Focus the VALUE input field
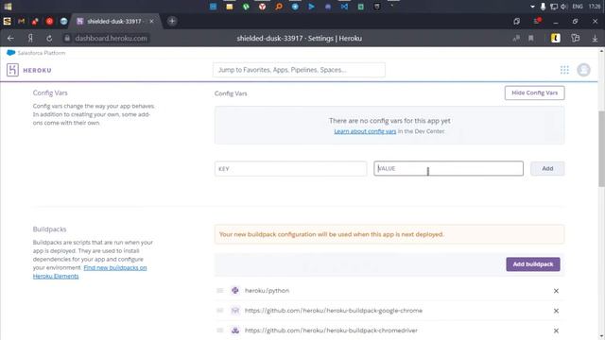605x340 pixels. point(448,168)
